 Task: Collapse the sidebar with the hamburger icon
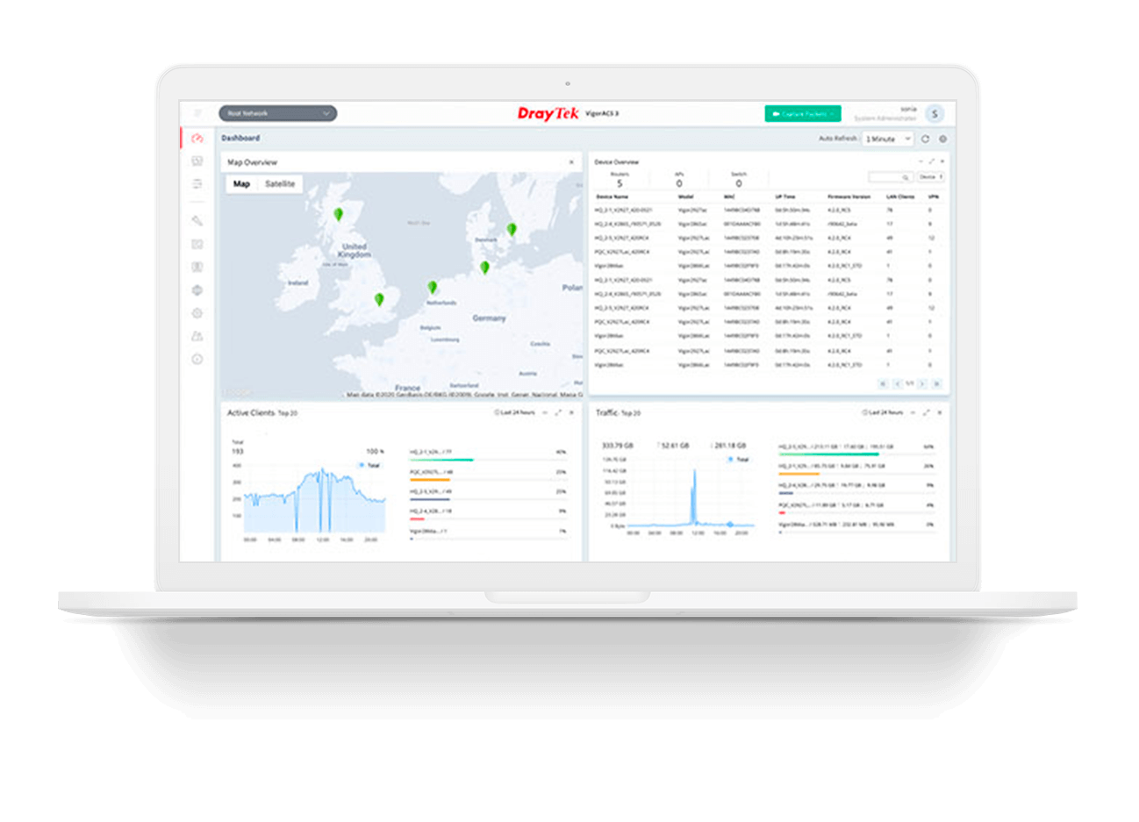(197, 113)
